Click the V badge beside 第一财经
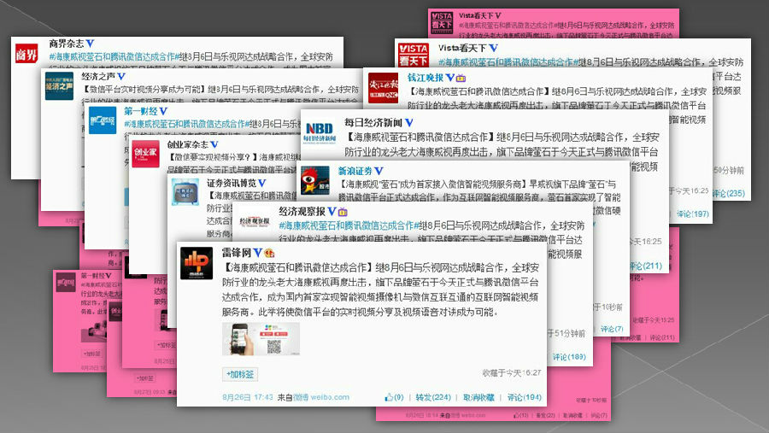Screen dimensions: 769x433 163,111
